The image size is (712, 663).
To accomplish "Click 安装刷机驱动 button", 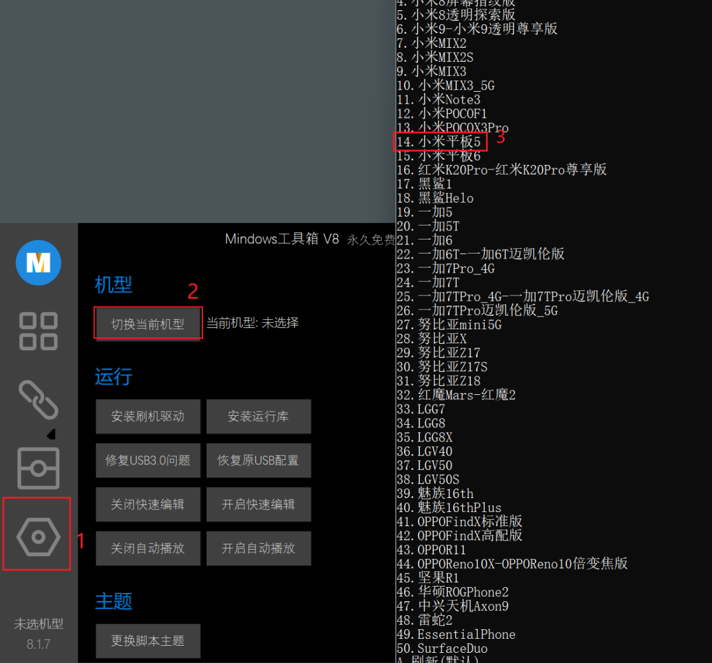I will point(148,417).
